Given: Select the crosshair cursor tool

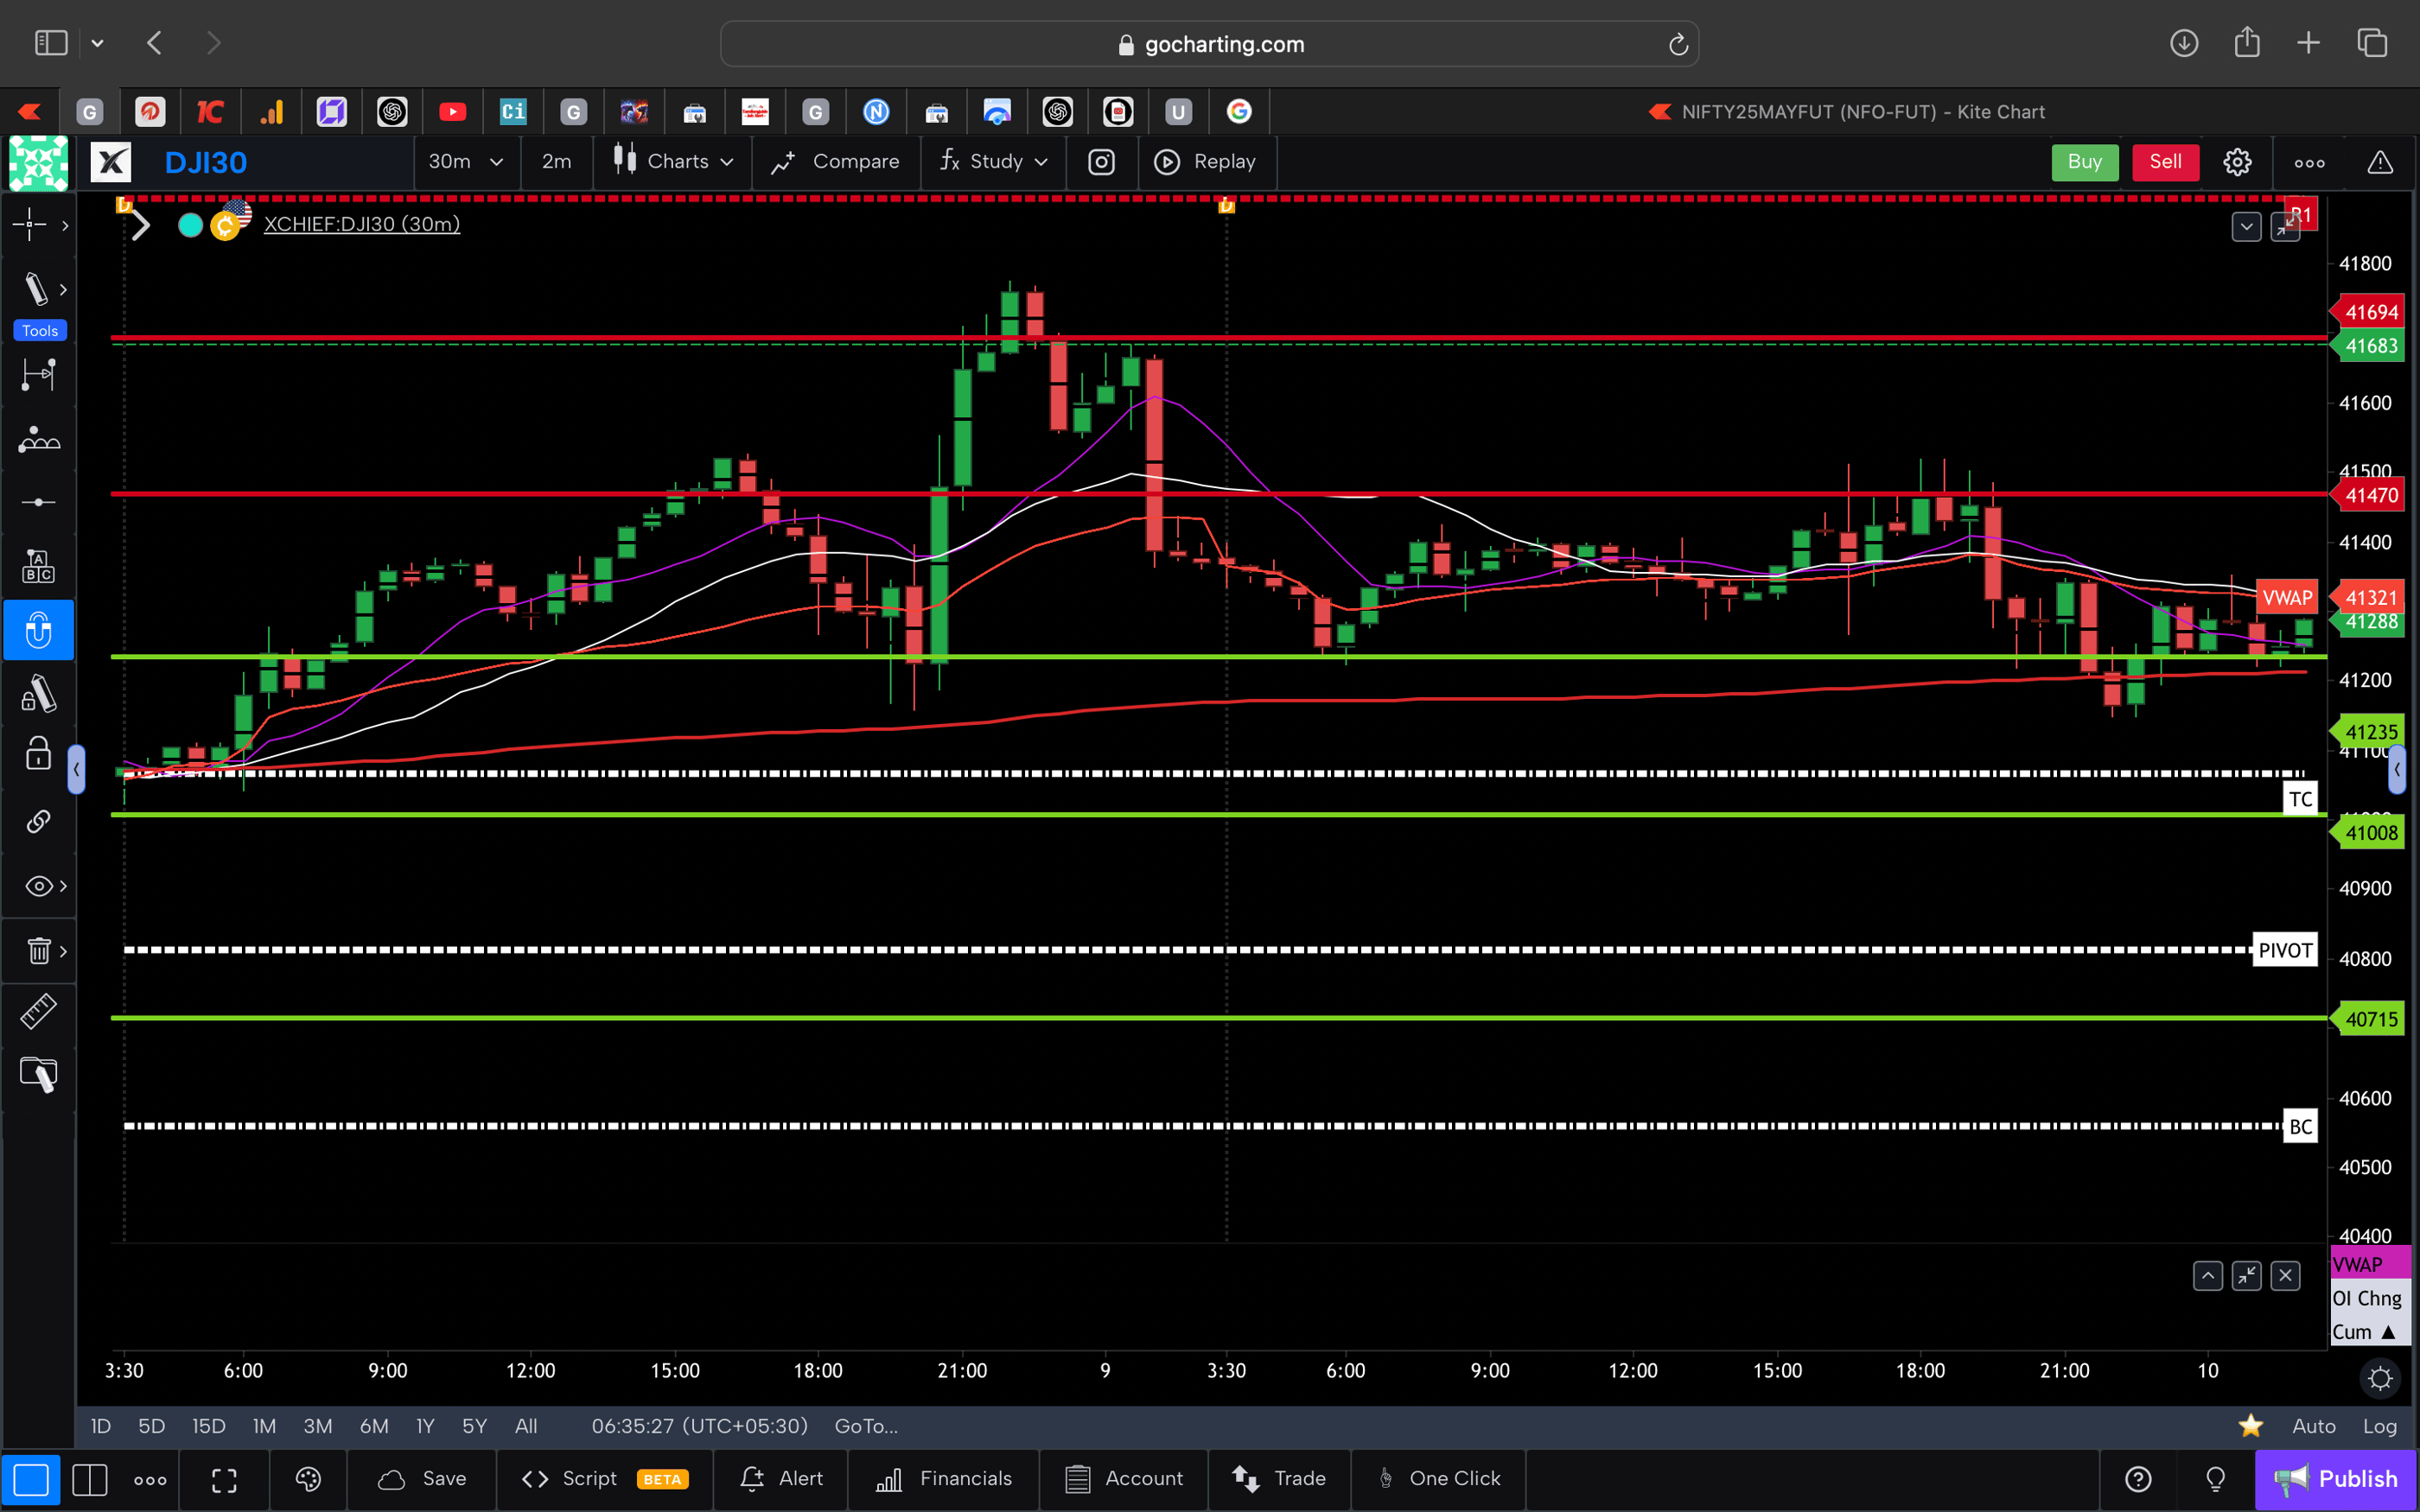Looking at the screenshot, I should (x=27, y=225).
